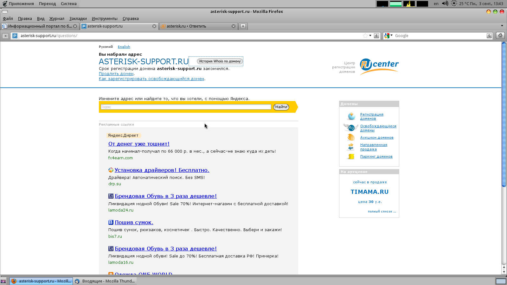Focus the Яндекс search input field
This screenshot has width=507, height=285.
(x=186, y=107)
